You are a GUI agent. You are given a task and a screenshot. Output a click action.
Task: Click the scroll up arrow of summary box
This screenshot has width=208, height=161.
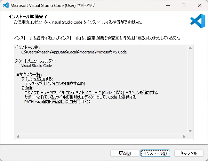click(190, 48)
